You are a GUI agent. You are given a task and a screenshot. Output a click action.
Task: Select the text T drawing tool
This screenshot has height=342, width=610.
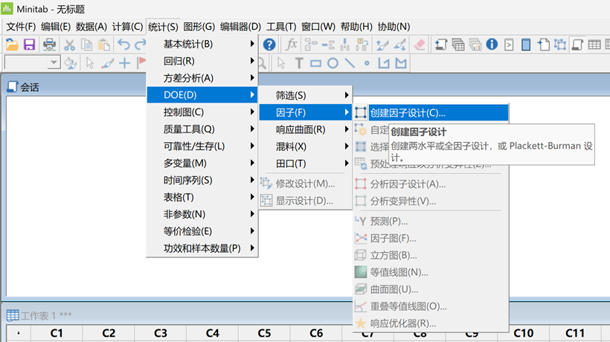pyautogui.click(x=299, y=63)
